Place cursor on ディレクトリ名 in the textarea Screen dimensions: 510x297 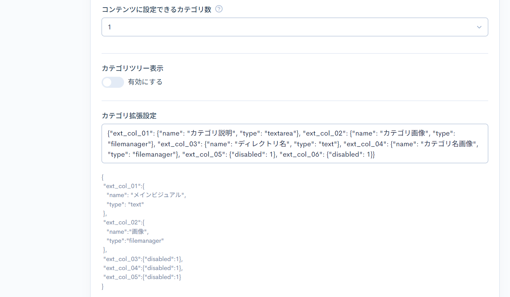(x=262, y=144)
